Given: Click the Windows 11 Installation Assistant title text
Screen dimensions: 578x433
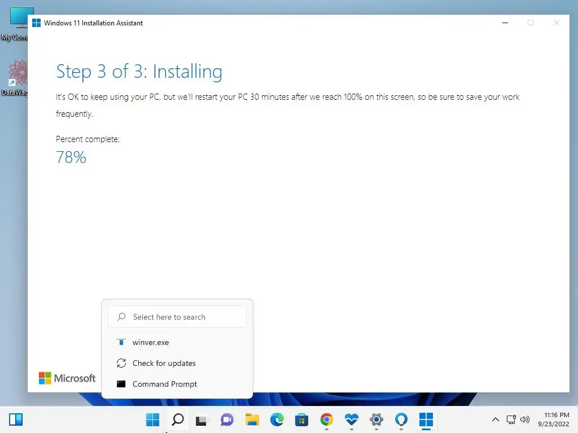Looking at the screenshot, I should (x=93, y=23).
